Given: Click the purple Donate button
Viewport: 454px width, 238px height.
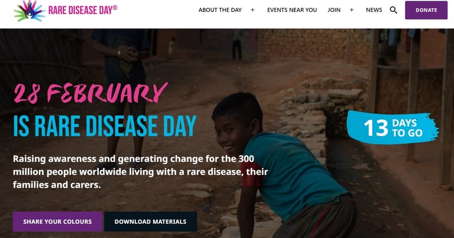Looking at the screenshot, I should pyautogui.click(x=426, y=10).
